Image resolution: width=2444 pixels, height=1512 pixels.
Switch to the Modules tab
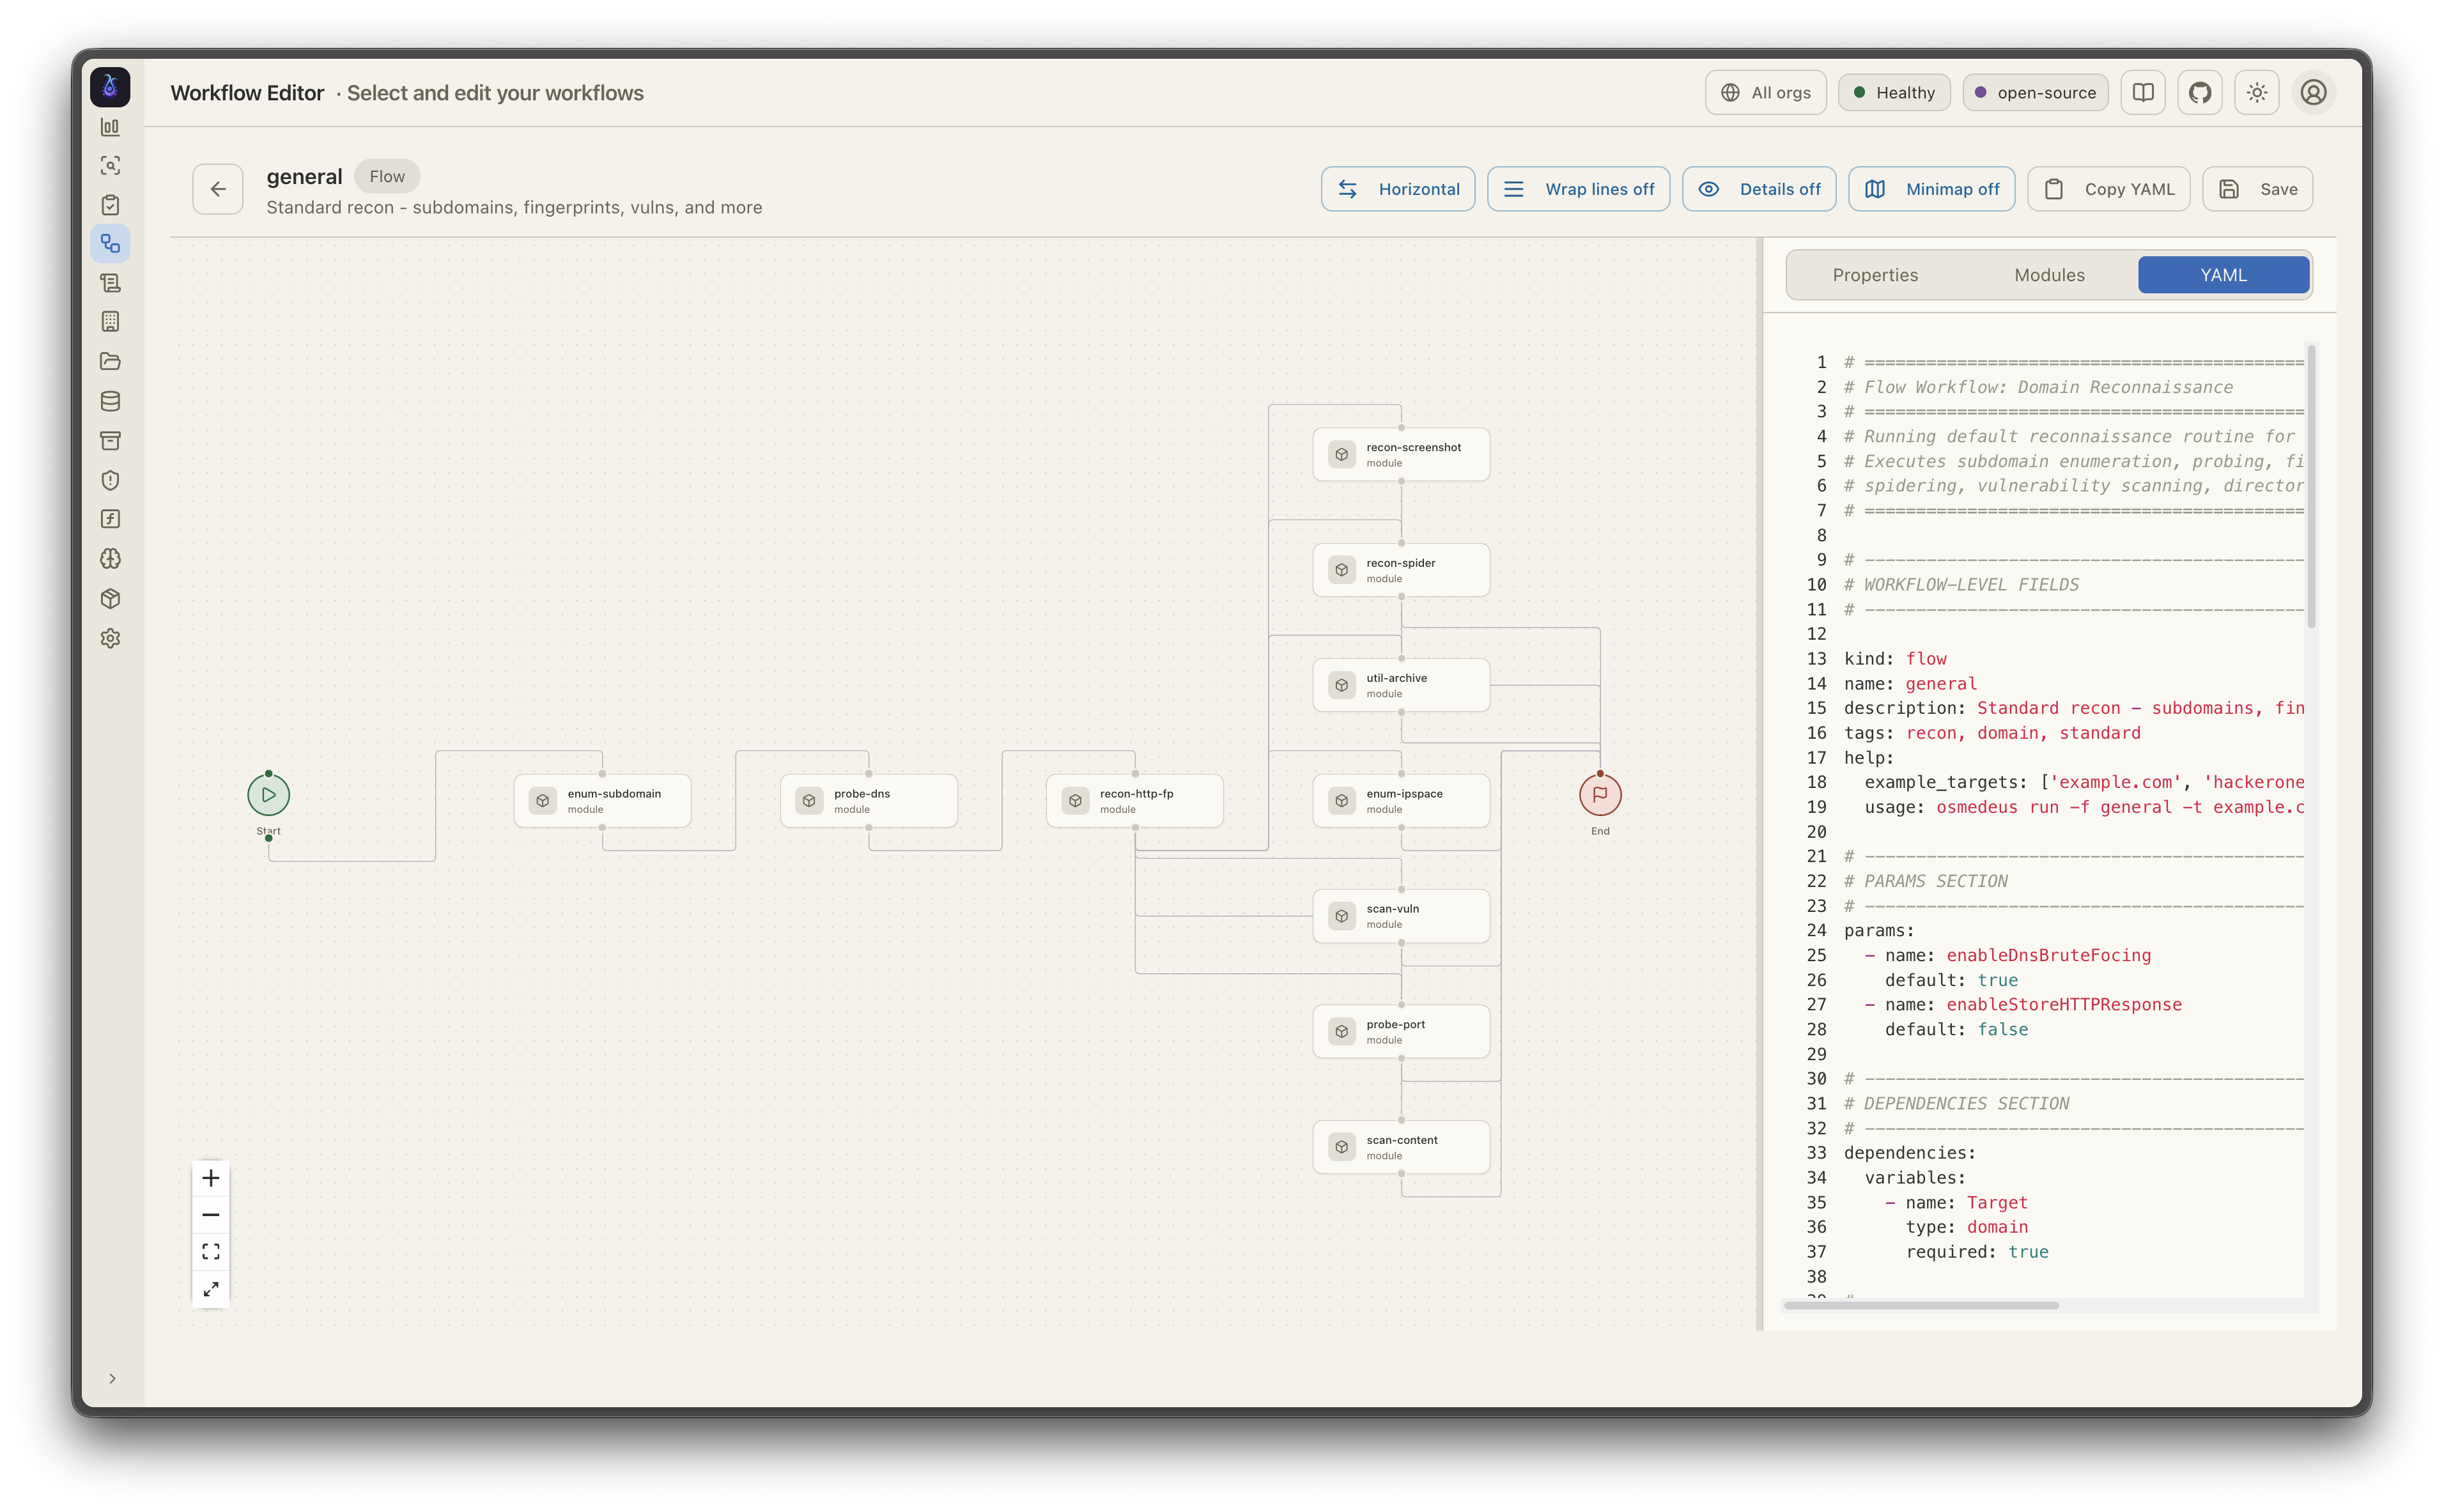tap(2049, 275)
